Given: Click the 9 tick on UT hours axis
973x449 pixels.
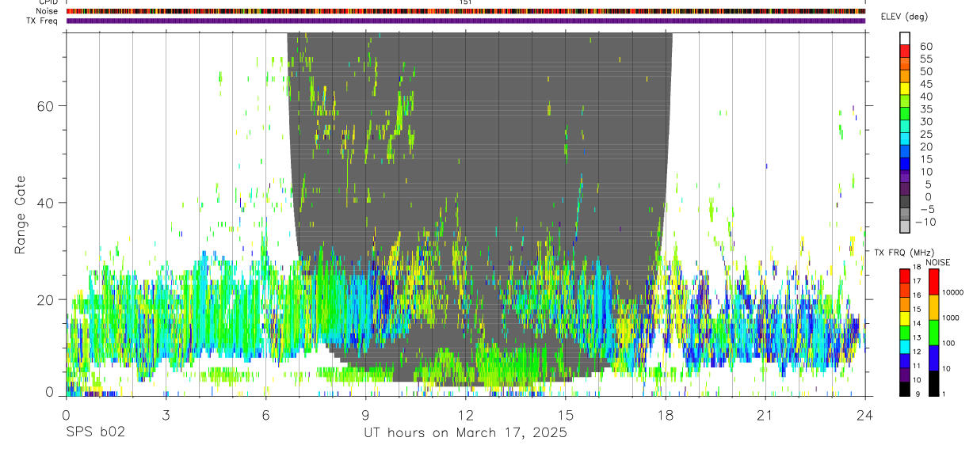Looking at the screenshot, I should (365, 415).
